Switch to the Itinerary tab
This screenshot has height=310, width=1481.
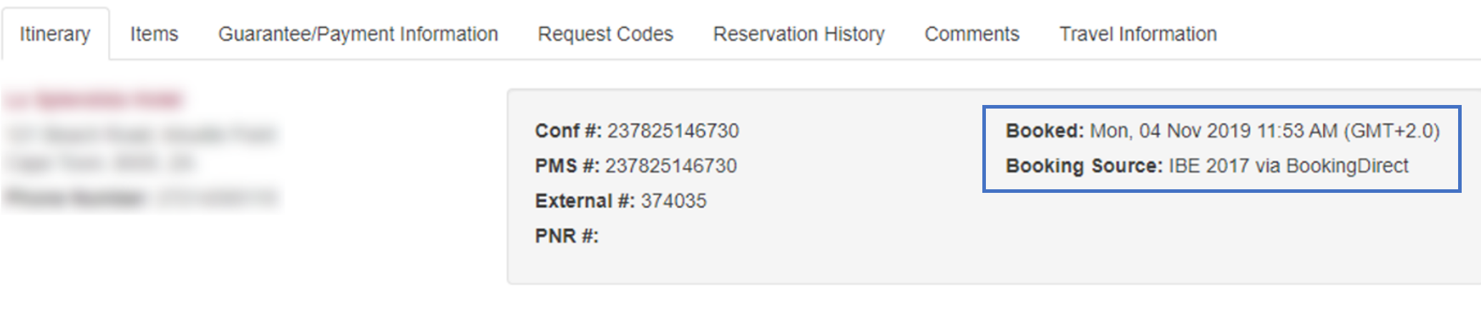coord(55,34)
